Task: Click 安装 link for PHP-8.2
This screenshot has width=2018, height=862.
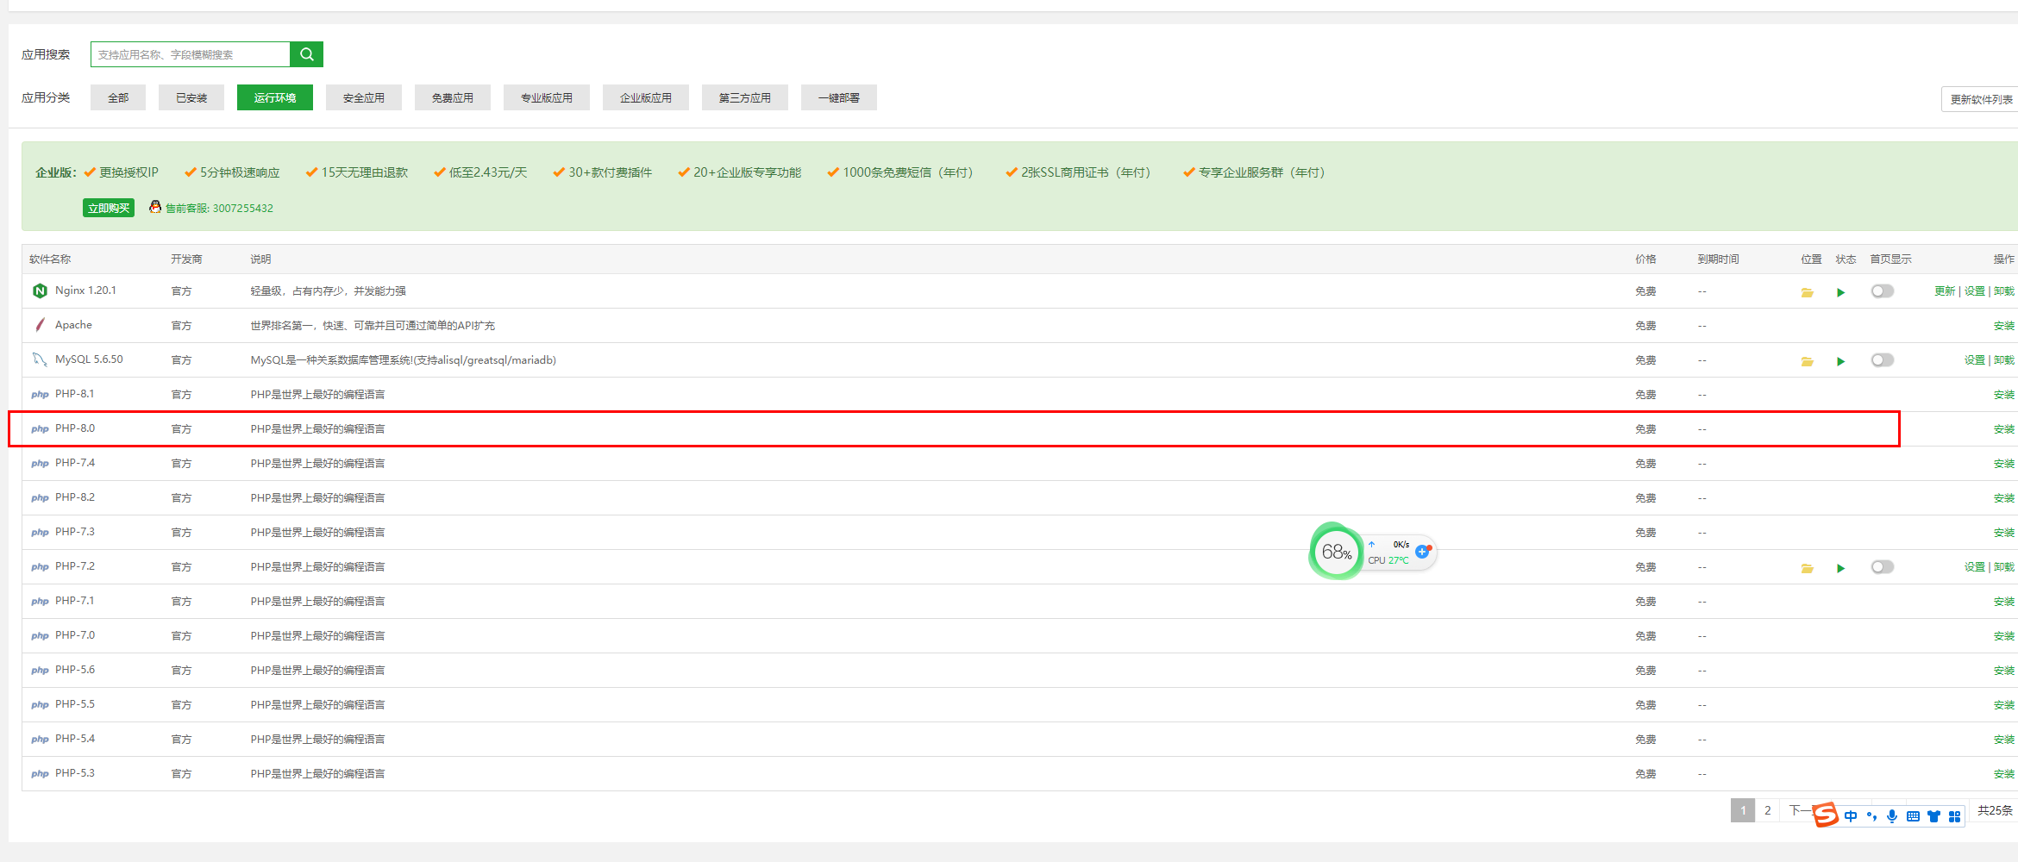Action: 2004,498
